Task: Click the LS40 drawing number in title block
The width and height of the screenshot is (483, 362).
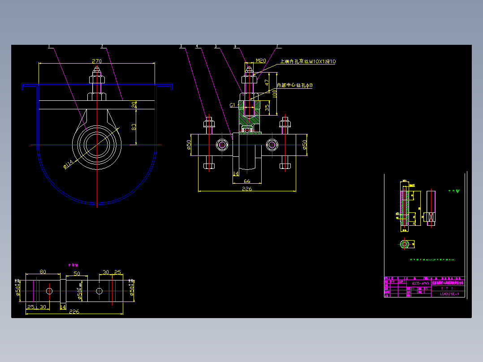Action: (449, 294)
